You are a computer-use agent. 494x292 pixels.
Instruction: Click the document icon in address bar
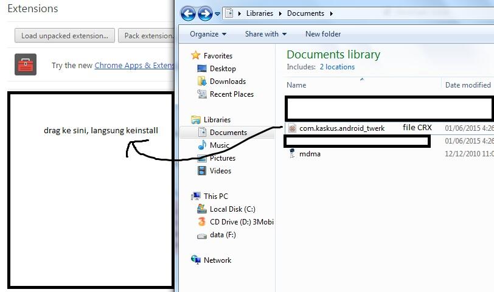click(229, 13)
